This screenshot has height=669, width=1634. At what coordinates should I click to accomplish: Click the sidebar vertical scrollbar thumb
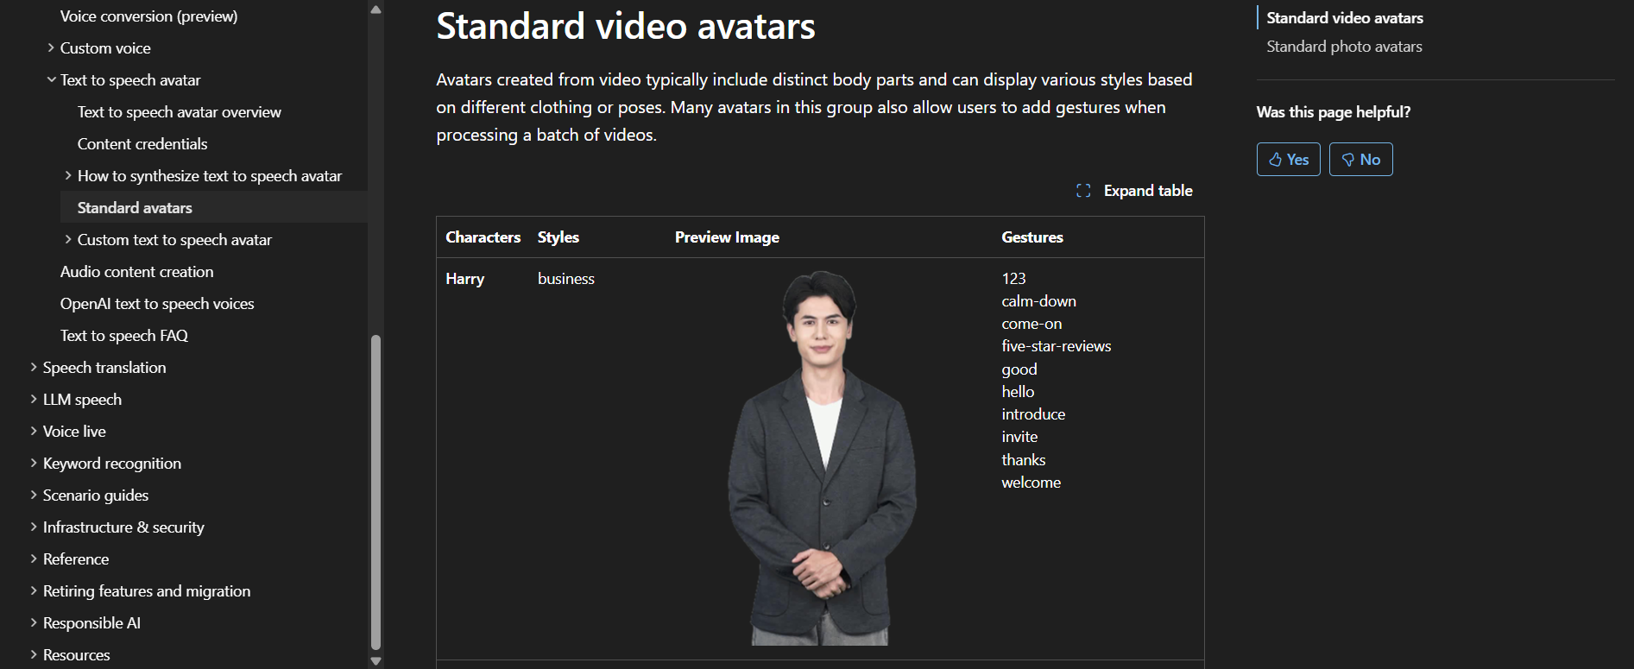[x=375, y=492]
